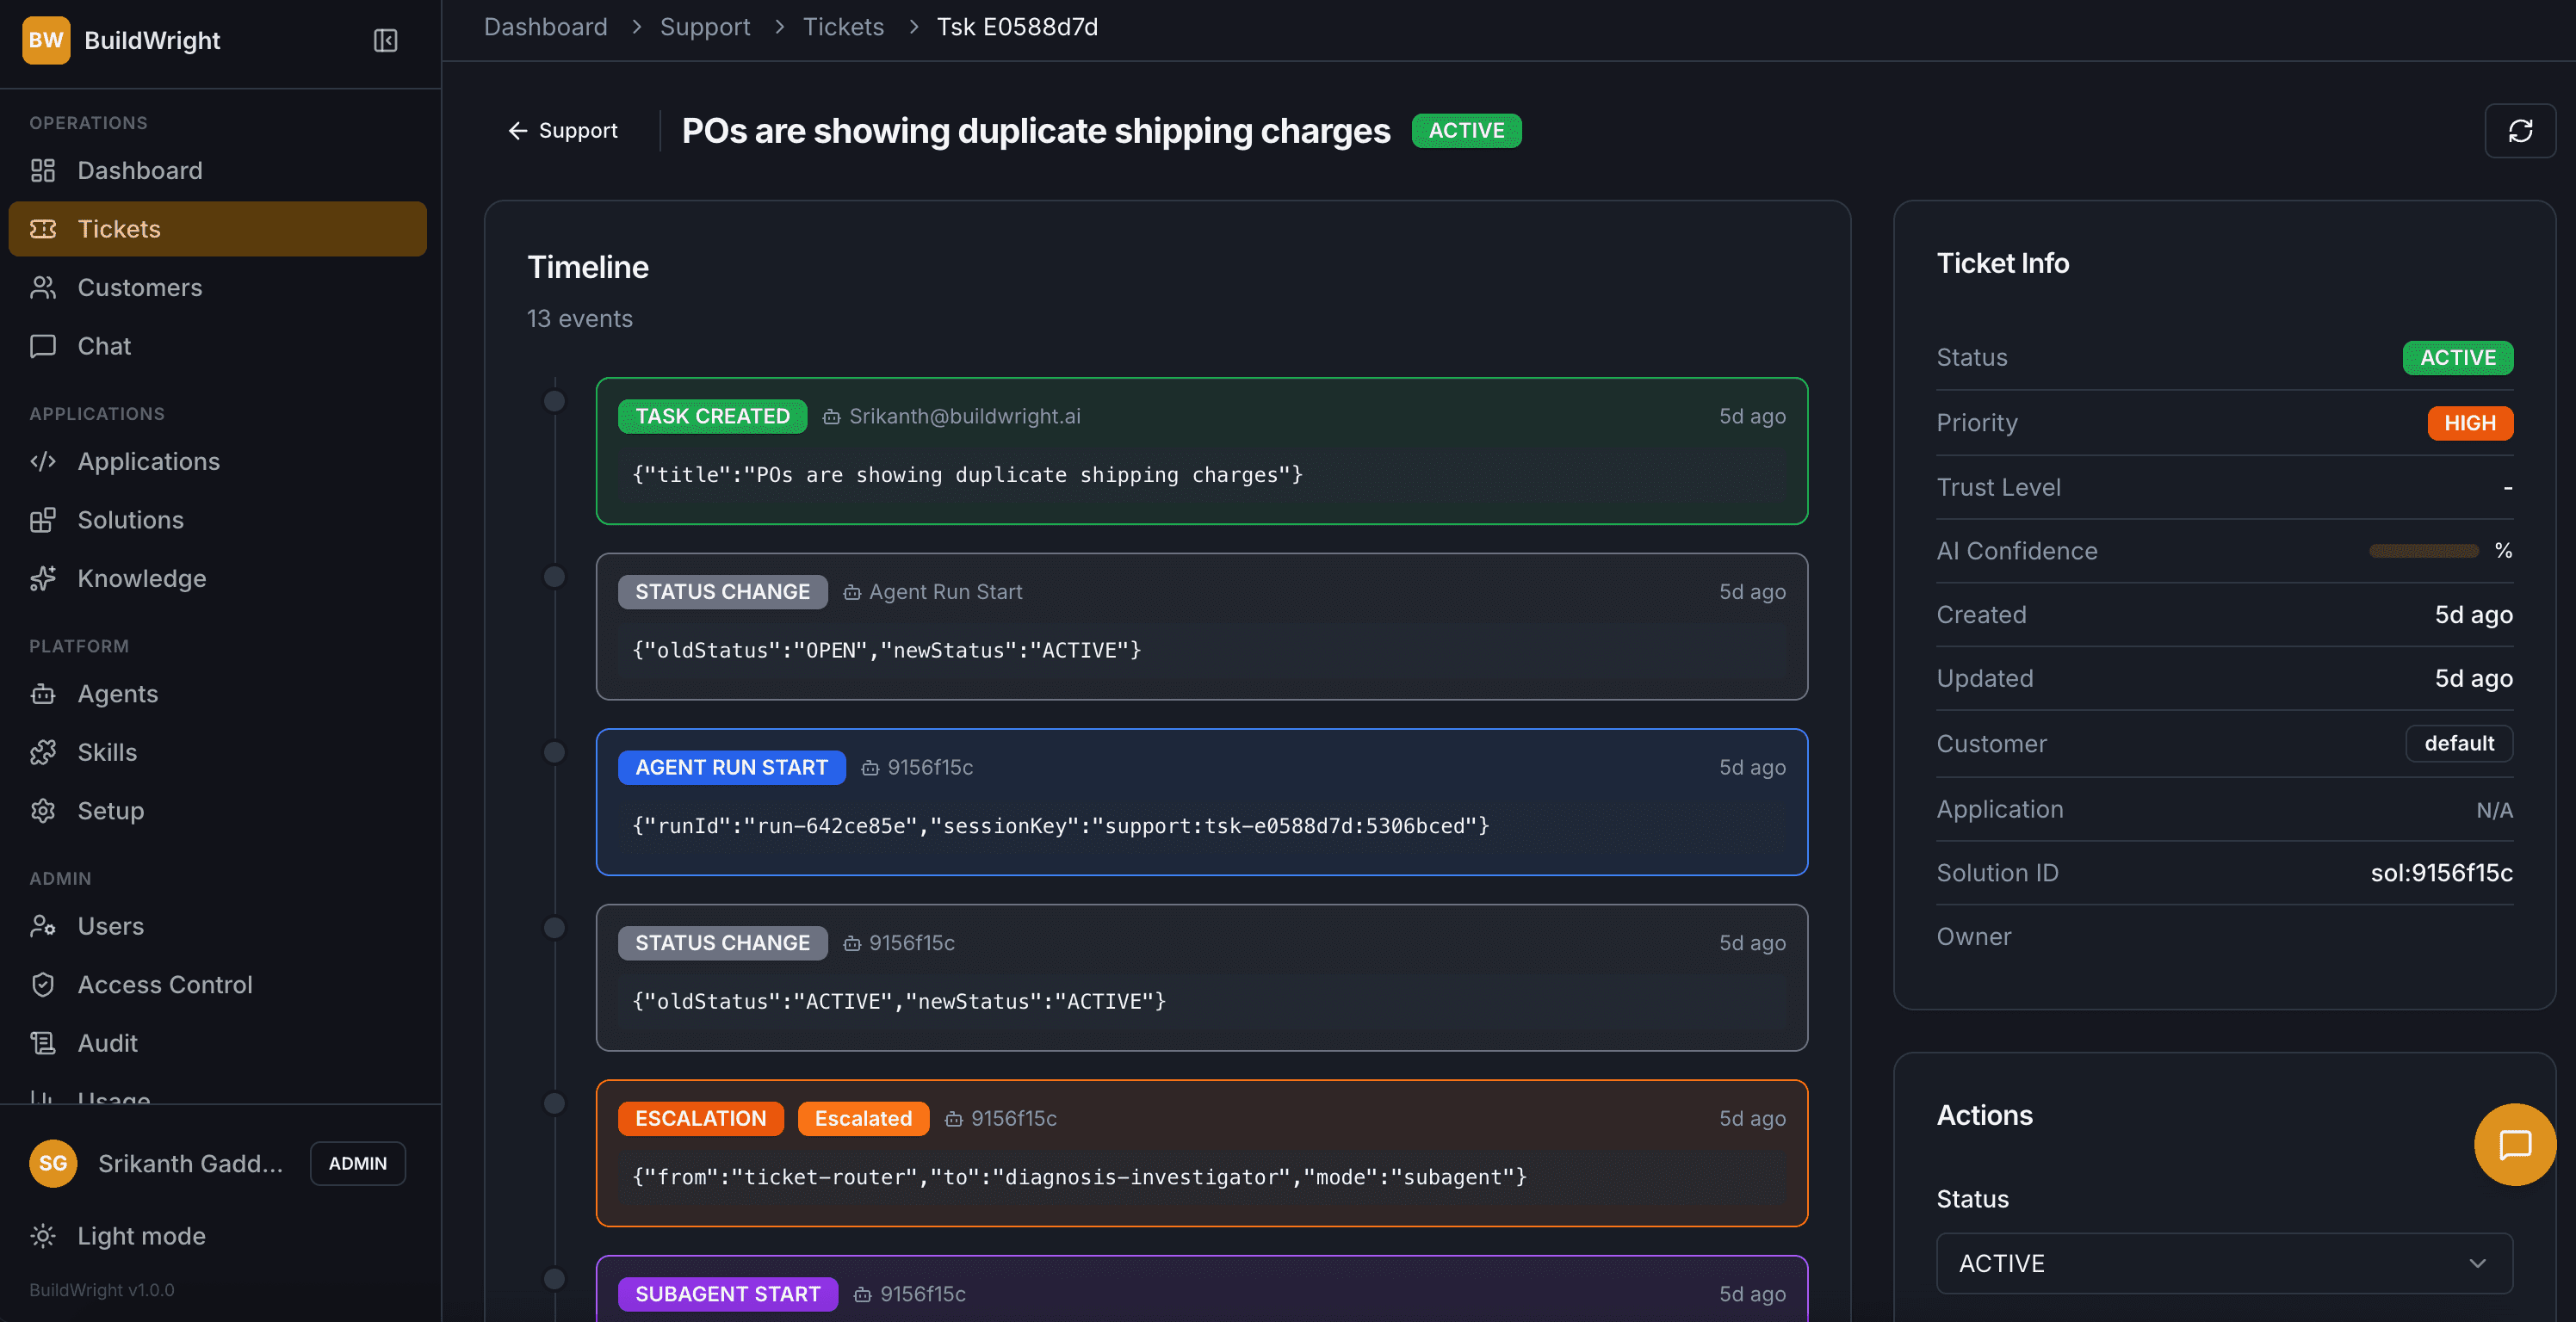Open the Agents panel icon

pos(42,693)
